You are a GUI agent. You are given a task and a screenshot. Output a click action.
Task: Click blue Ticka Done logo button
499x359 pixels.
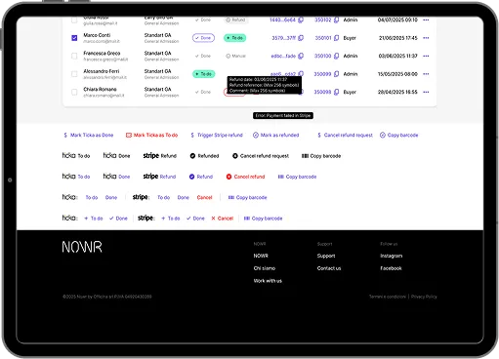(116, 177)
